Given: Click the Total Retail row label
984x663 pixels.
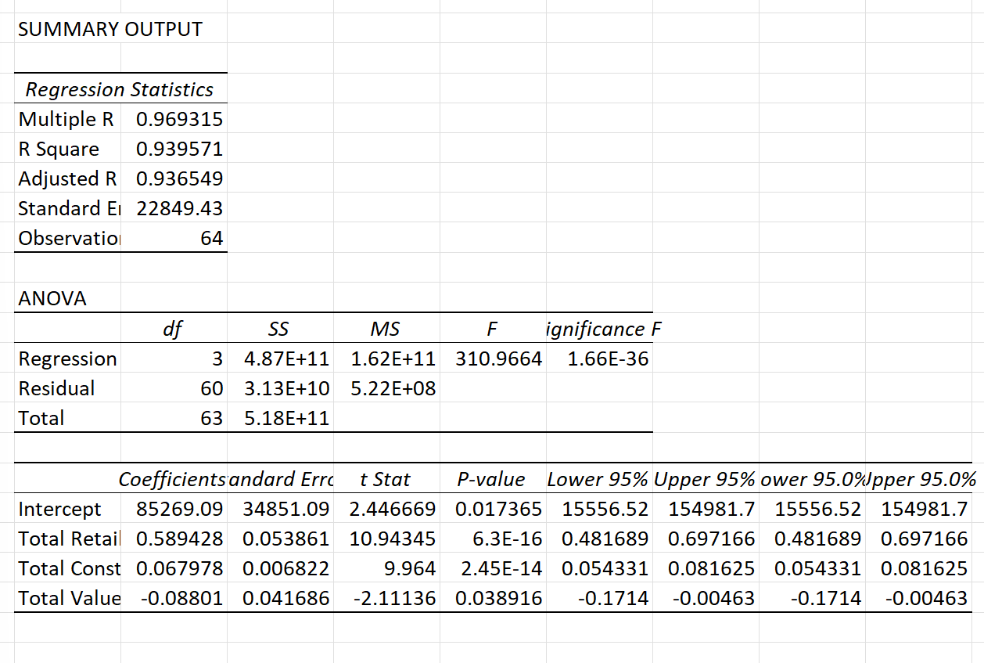Looking at the screenshot, I should tap(69, 539).
